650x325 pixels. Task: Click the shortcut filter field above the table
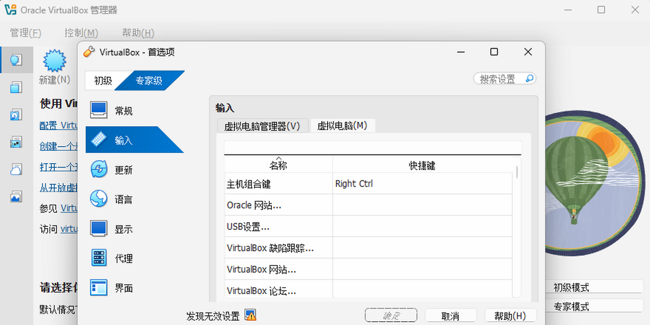click(x=373, y=147)
